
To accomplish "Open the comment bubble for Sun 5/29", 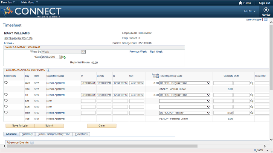I will pos(6,106).
